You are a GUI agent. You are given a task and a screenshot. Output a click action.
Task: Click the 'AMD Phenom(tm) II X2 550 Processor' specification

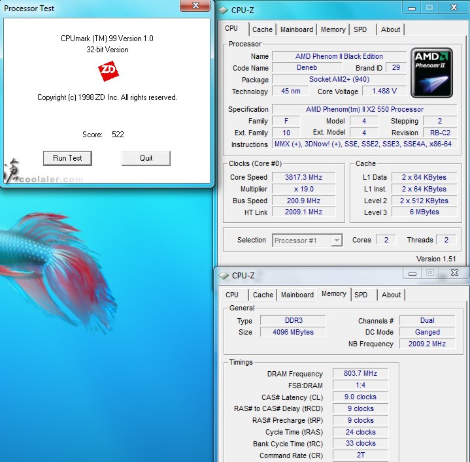[365, 109]
